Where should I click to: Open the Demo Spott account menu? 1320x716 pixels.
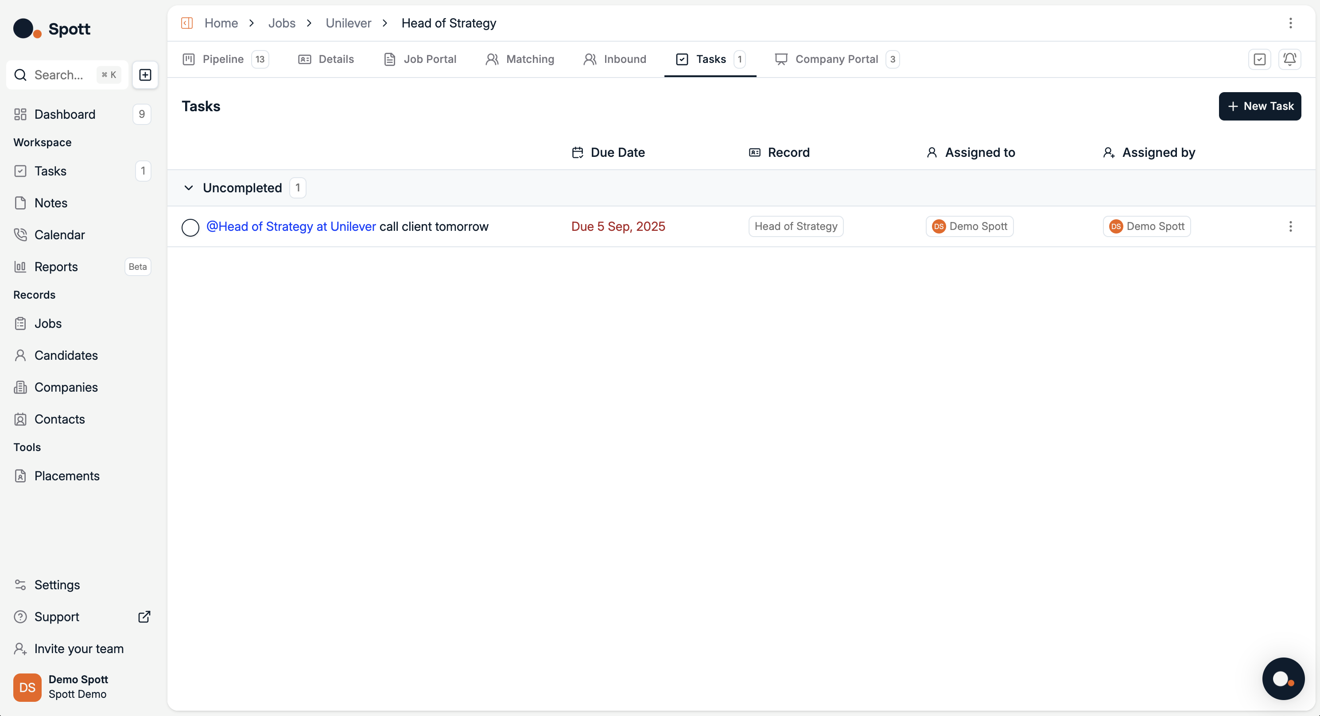82,687
